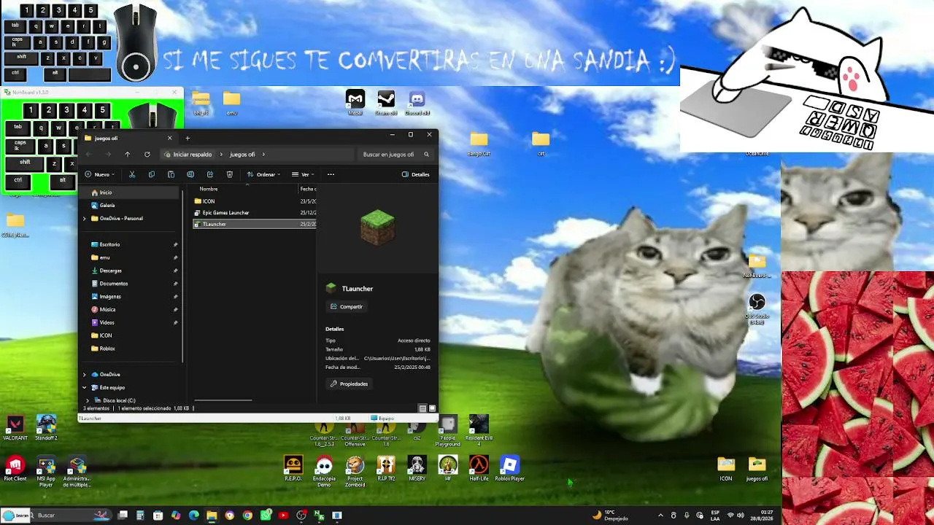Open Inicio in the navigation pane
This screenshot has height=525, width=934.
pyautogui.click(x=130, y=192)
